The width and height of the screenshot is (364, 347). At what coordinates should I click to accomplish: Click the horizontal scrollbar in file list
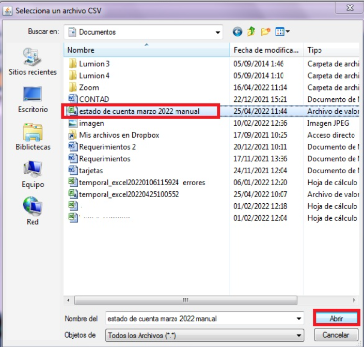(x=185, y=300)
